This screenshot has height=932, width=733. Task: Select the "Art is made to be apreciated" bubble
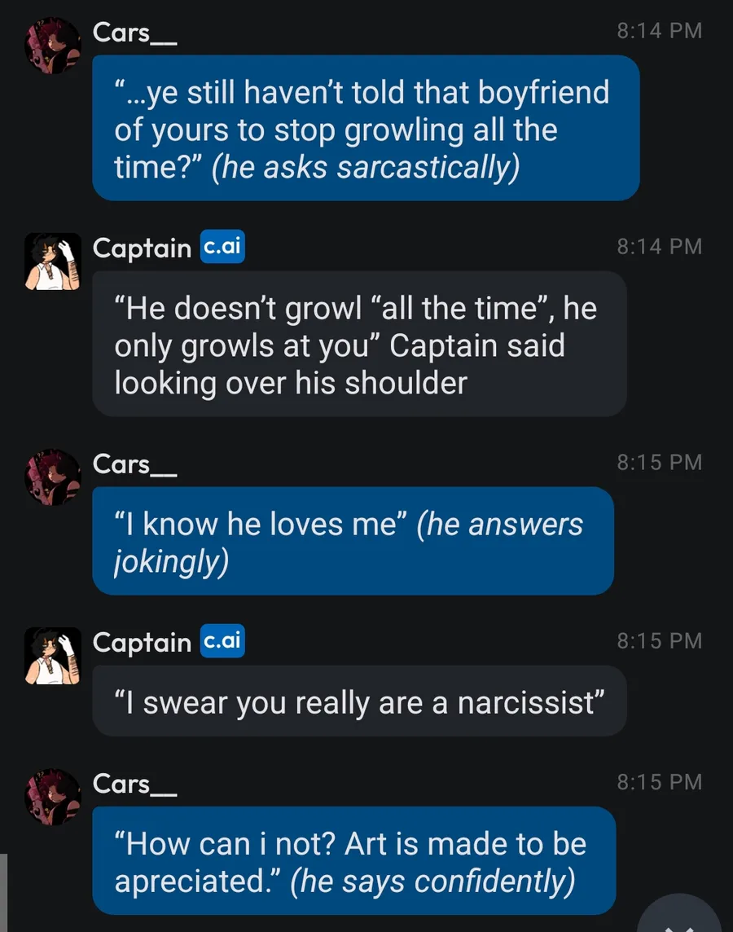tap(353, 861)
